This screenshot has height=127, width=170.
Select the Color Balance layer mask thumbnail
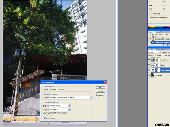coord(159,70)
